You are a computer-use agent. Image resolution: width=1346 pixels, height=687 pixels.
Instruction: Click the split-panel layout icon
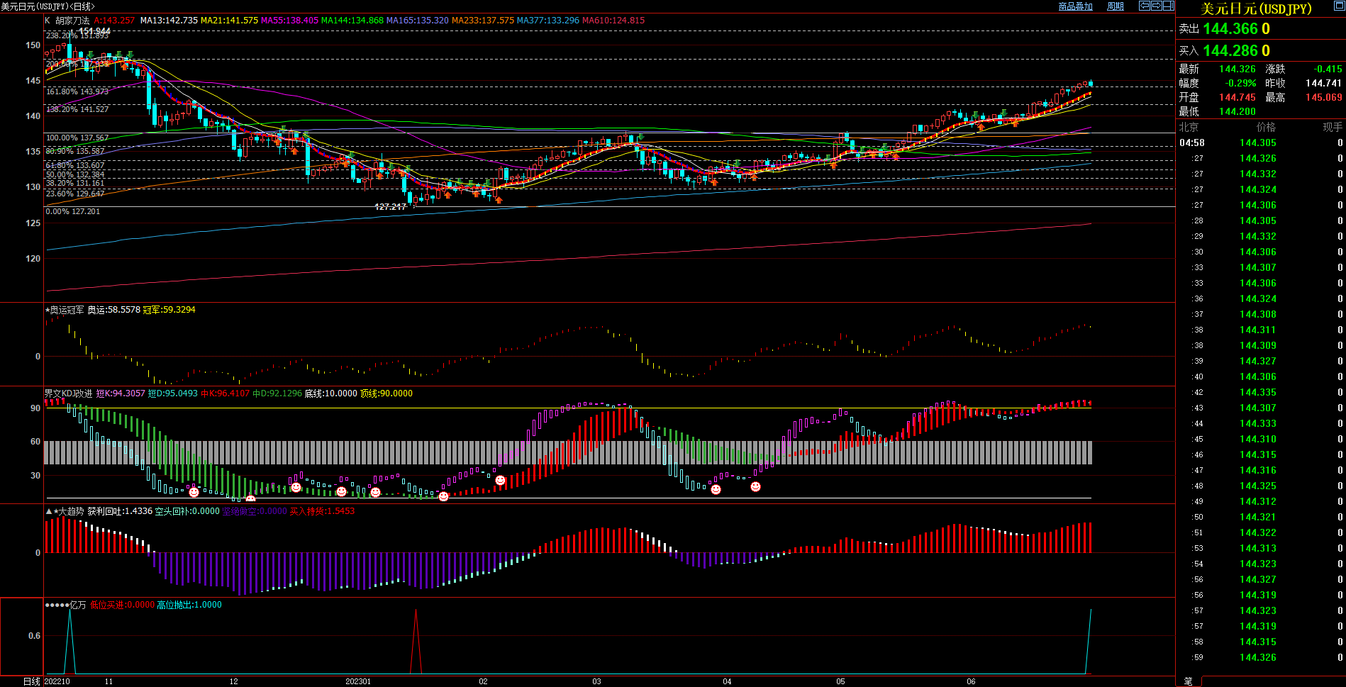1168,6
